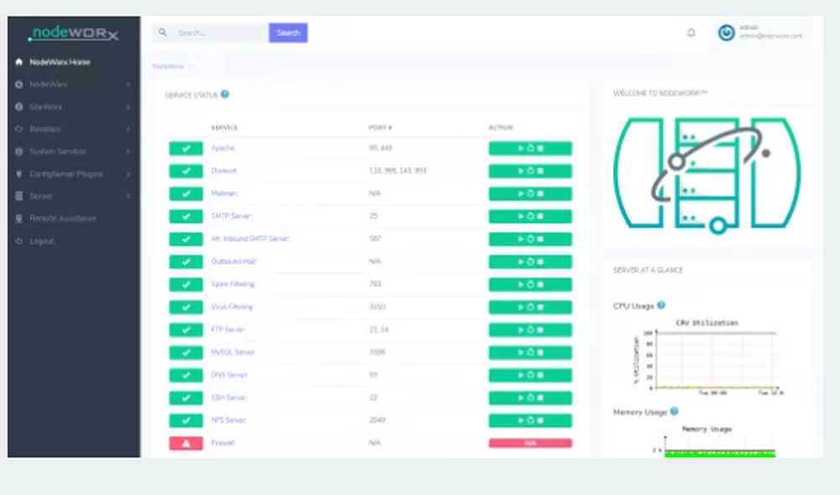Stop the SMTP Server service
The width and height of the screenshot is (840, 495).
click(x=540, y=217)
